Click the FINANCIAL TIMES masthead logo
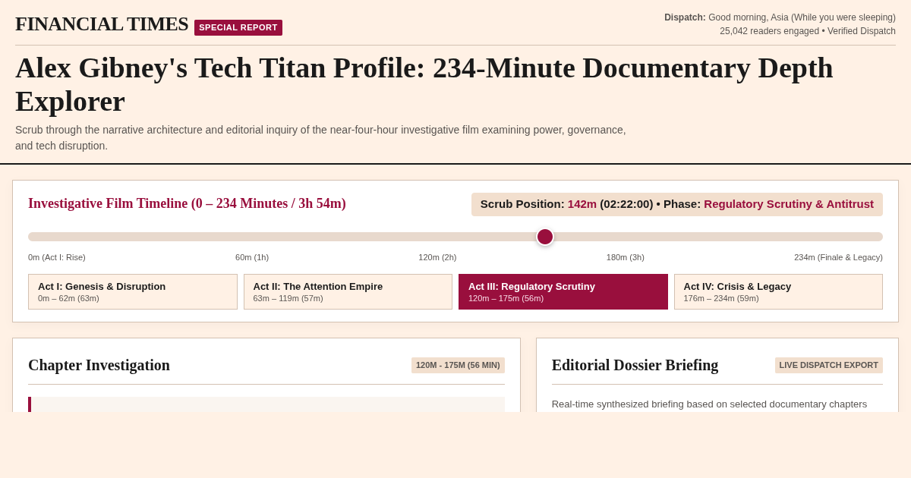Viewport: 911px width, 478px height. coord(102,24)
